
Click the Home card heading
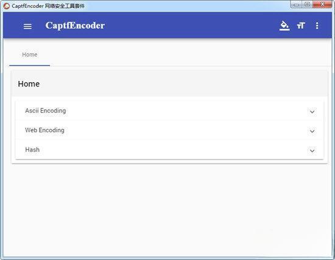click(29, 84)
